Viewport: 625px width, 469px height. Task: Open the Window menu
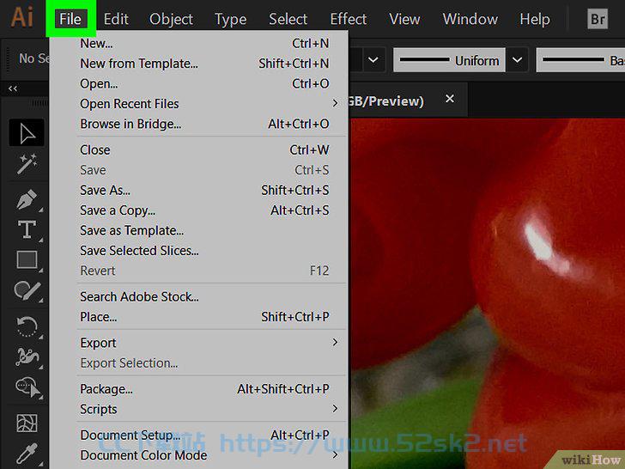(470, 19)
